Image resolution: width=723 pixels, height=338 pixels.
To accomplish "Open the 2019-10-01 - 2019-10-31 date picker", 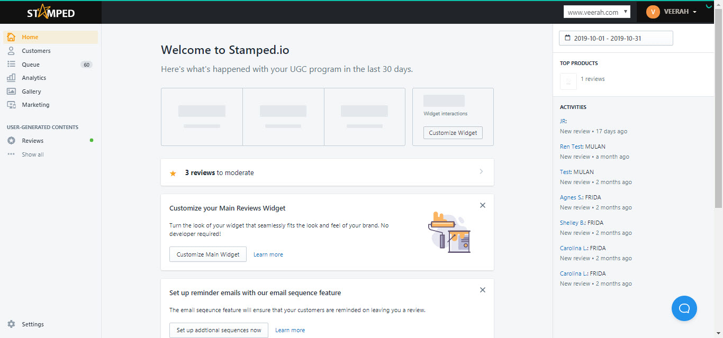I will point(616,38).
